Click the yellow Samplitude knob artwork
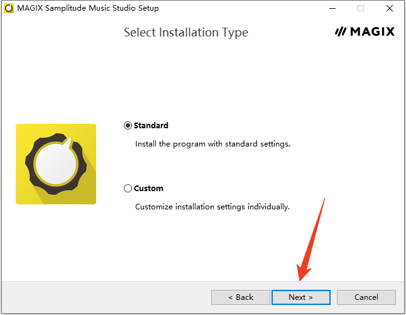This screenshot has width=406, height=315. click(x=56, y=164)
